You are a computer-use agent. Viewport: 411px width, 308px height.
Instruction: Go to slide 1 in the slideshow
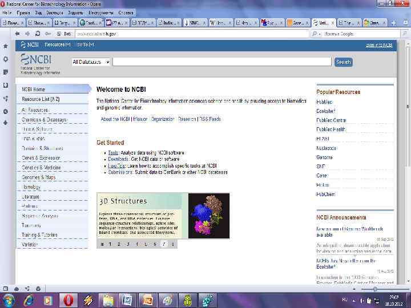tap(110, 244)
